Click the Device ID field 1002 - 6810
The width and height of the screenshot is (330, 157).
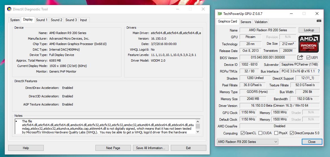(249, 64)
